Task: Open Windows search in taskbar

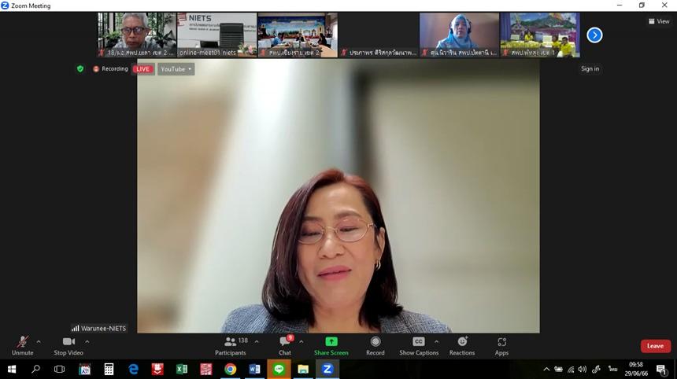Action: (x=36, y=369)
